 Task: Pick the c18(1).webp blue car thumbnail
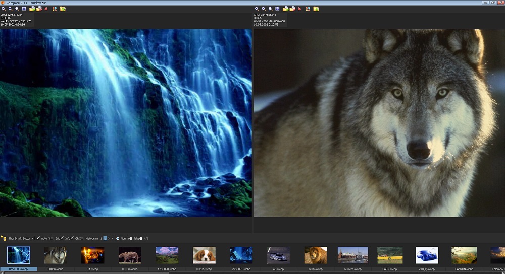tap(426, 255)
